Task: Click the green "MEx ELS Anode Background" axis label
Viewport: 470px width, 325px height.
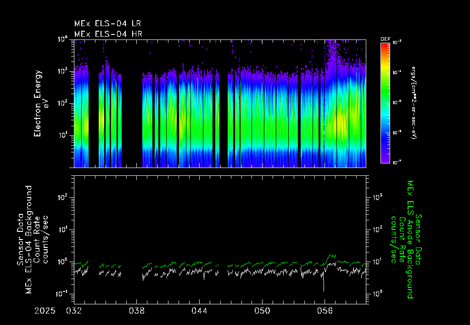Action: coord(410,240)
